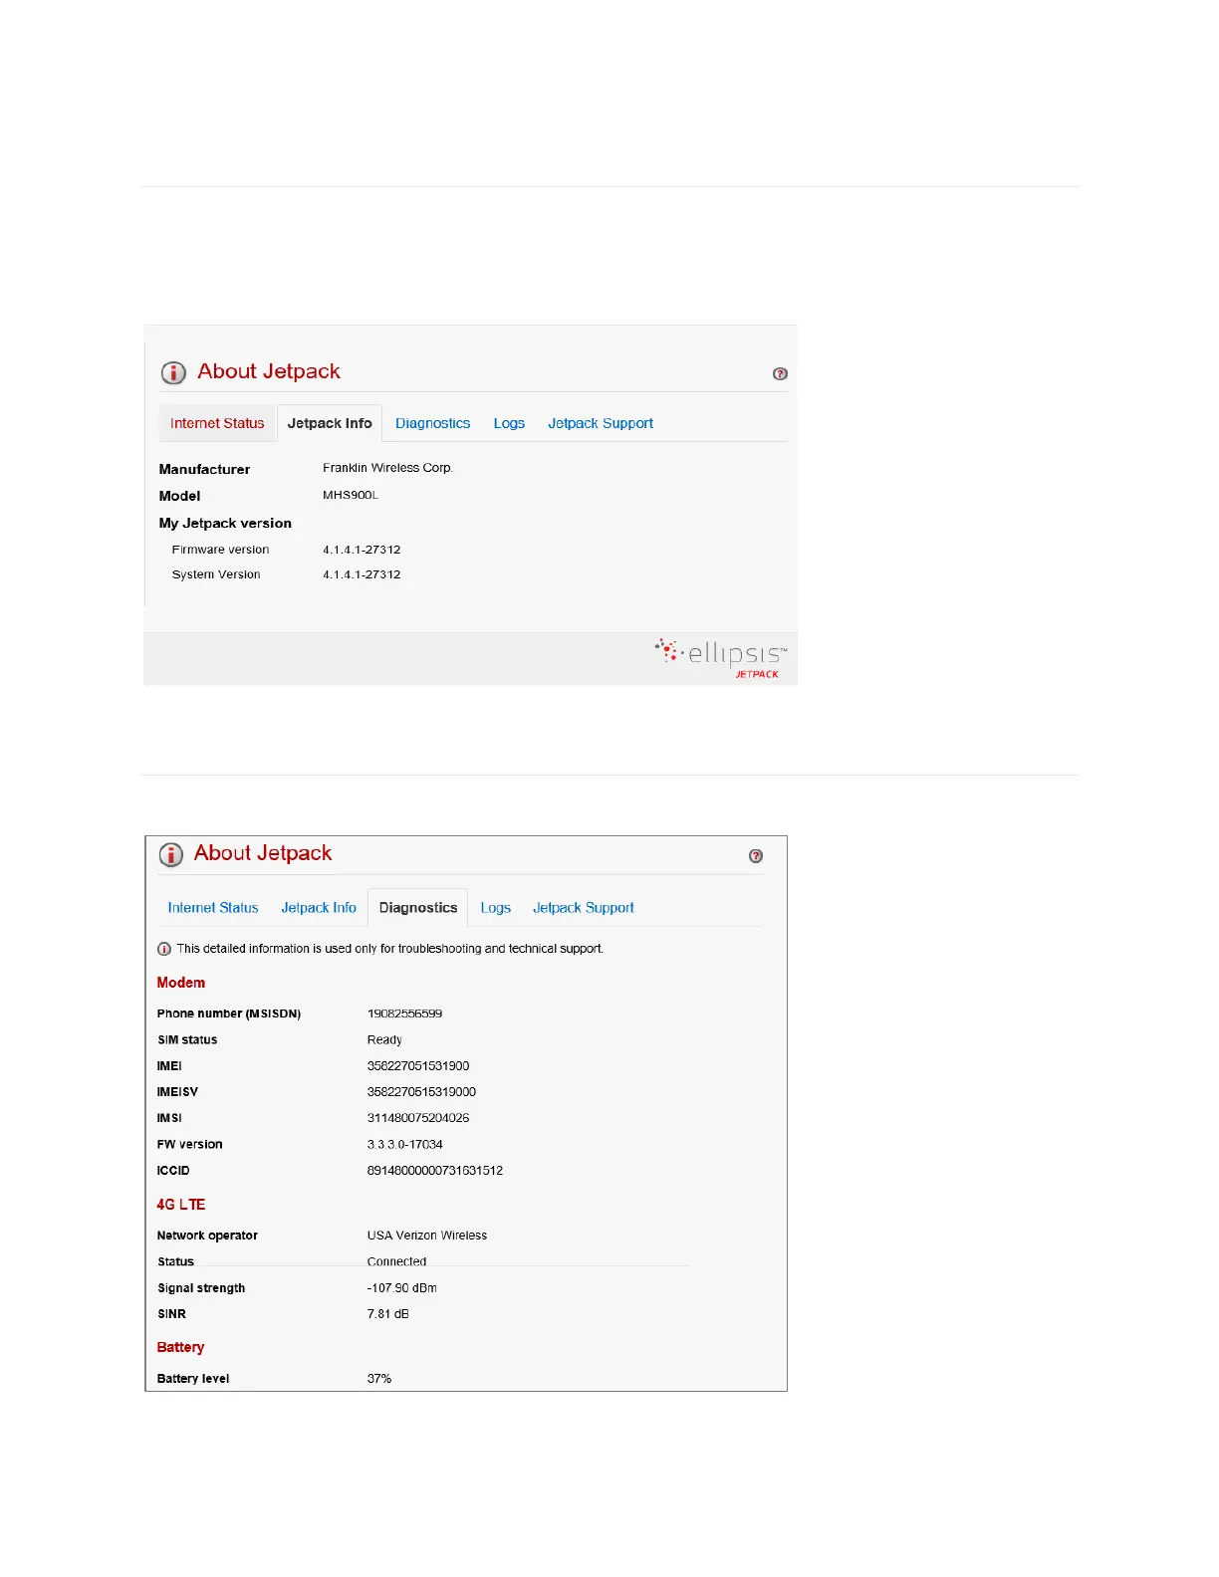Click the IMEISV value 3582270515319000
The image size is (1219, 1577).
coord(421,1092)
